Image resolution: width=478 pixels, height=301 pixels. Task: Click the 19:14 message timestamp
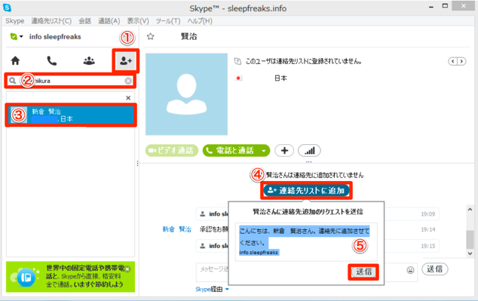[x=428, y=229]
